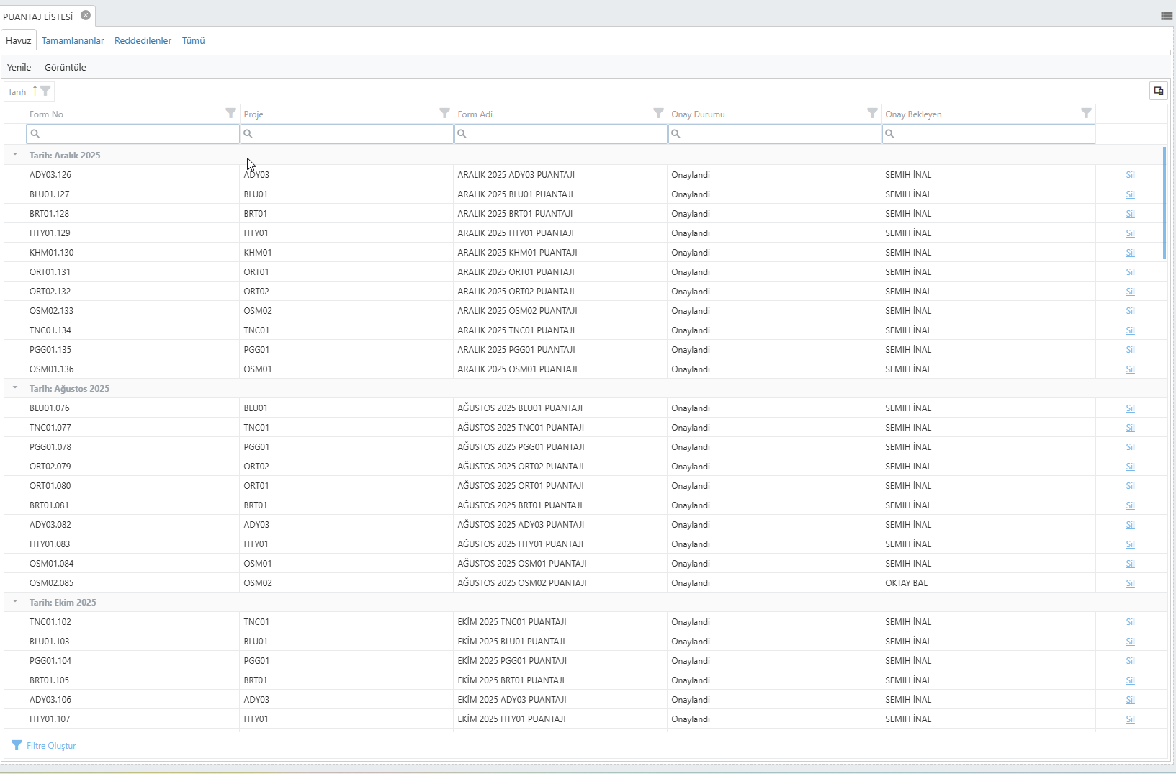Click Sil link for ADY03.126 row
Viewport: 1176px width, 774px height.
click(1130, 175)
